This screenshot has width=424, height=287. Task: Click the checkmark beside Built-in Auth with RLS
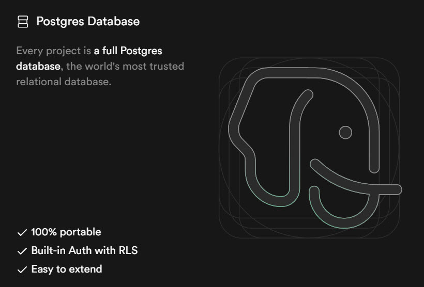(22, 251)
